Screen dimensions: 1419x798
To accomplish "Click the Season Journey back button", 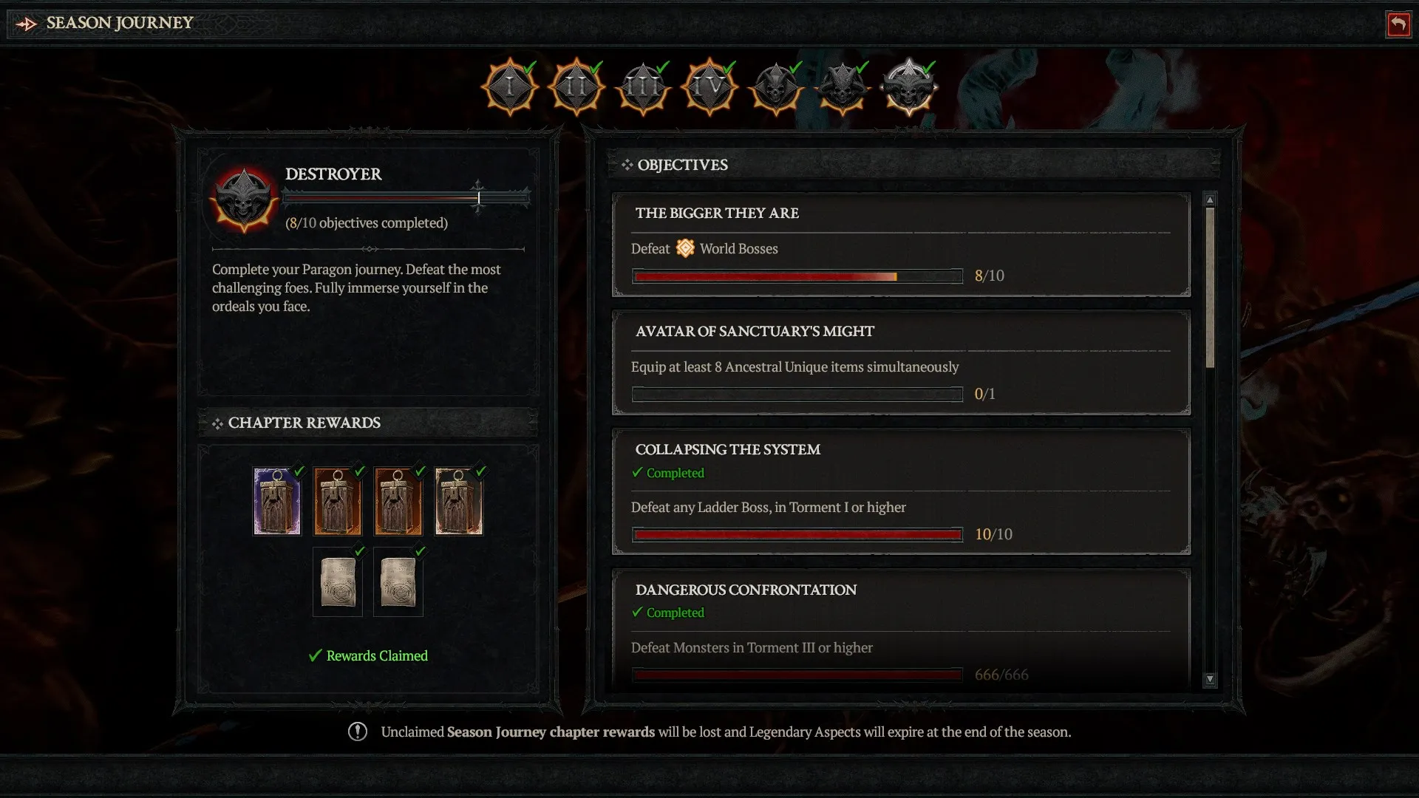I will point(1401,21).
